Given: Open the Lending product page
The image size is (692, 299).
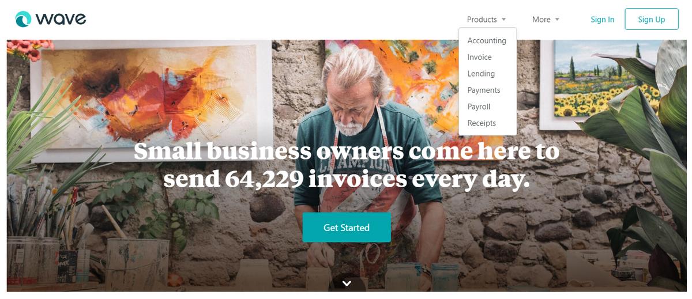Looking at the screenshot, I should pyautogui.click(x=481, y=74).
